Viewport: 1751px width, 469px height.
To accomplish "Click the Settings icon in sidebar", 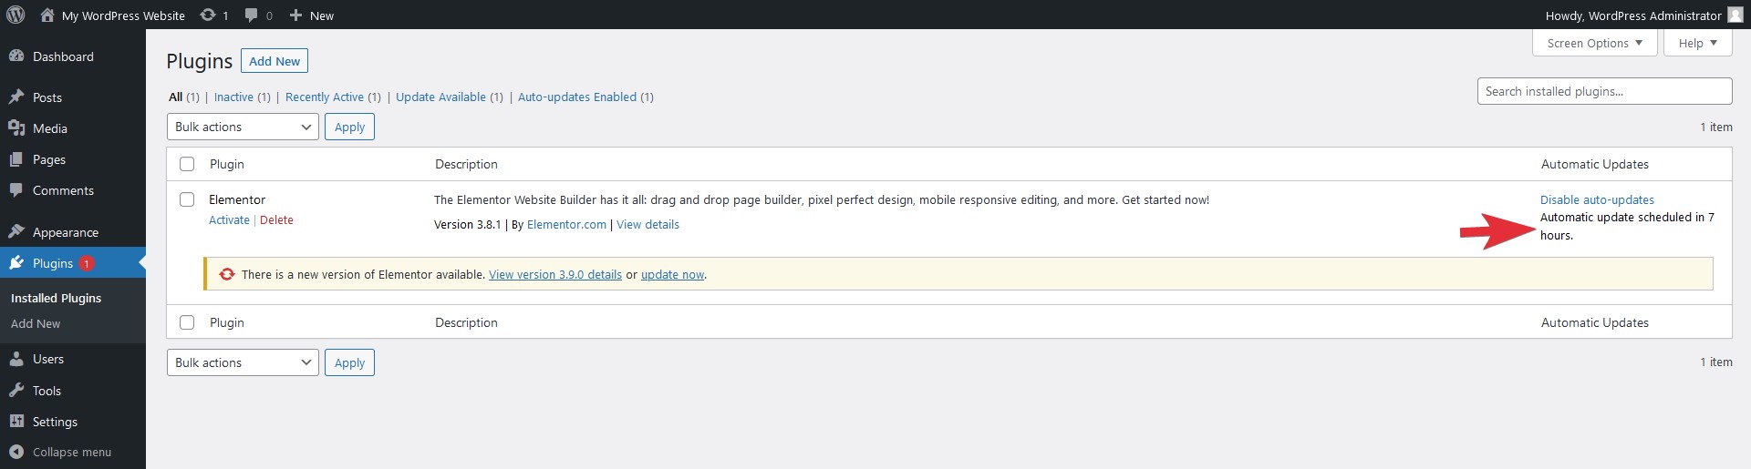I will point(16,421).
